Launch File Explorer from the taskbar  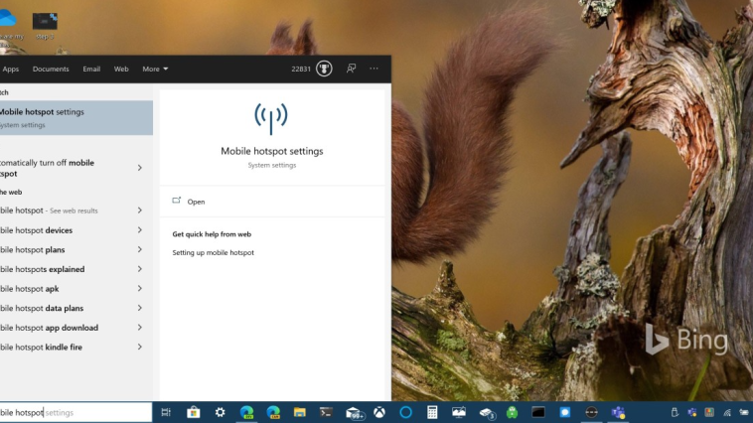299,412
